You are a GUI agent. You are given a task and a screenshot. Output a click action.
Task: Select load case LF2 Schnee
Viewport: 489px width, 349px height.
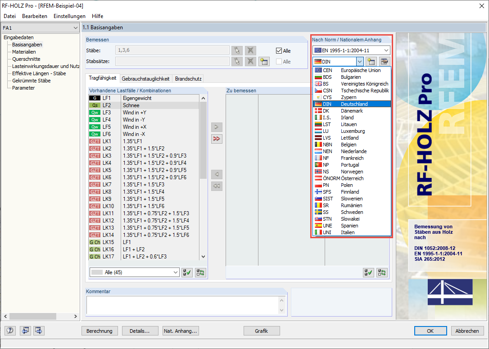pos(144,105)
